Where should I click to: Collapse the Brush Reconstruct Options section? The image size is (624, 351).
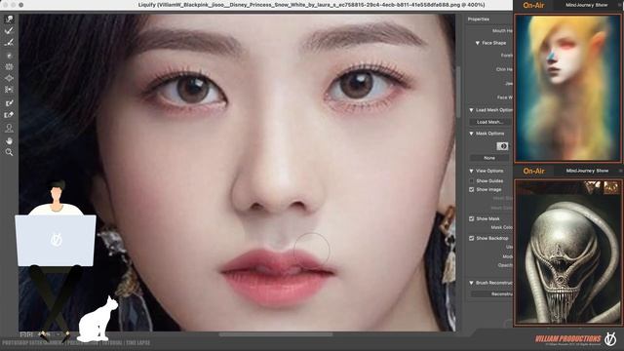[471, 283]
